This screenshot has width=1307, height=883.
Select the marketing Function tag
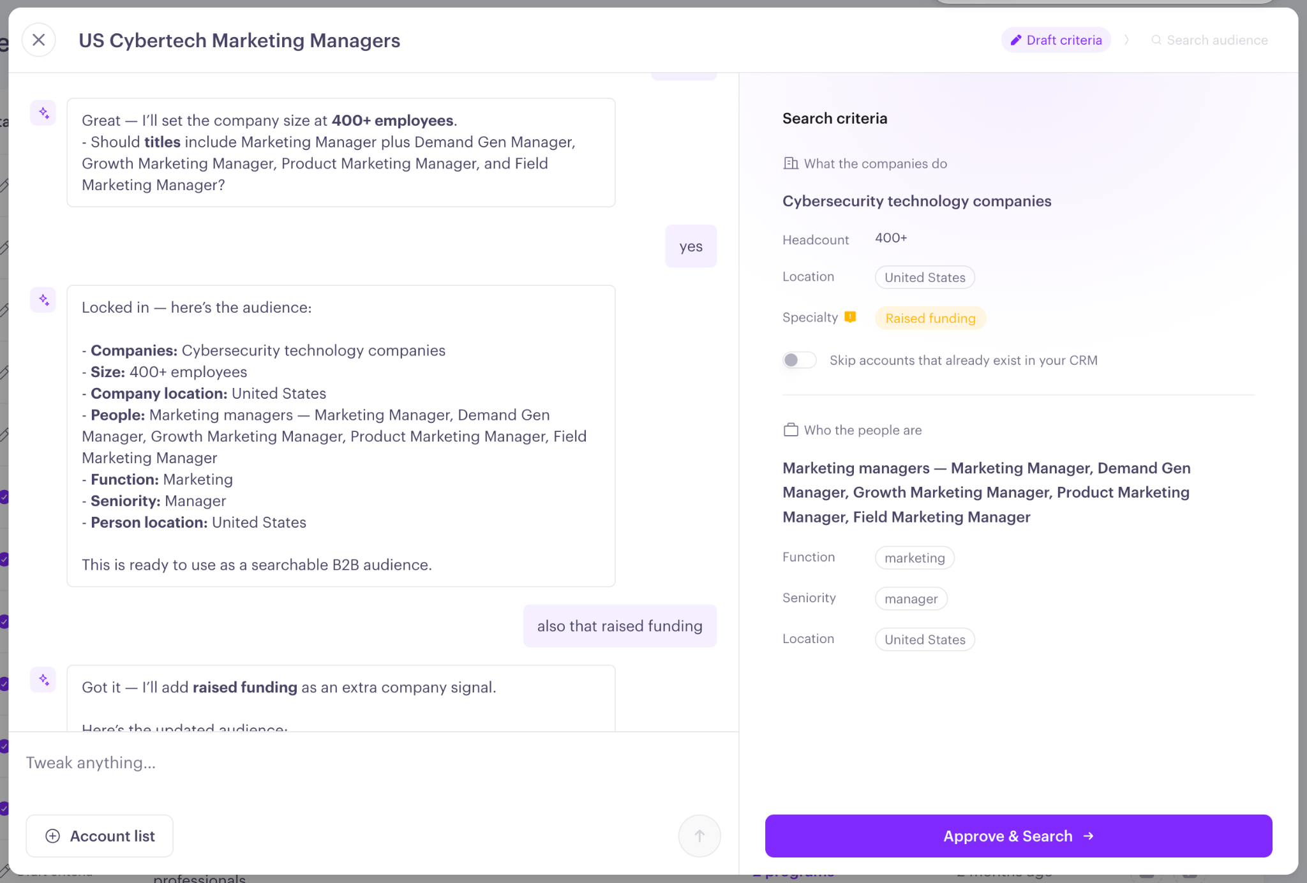click(915, 558)
